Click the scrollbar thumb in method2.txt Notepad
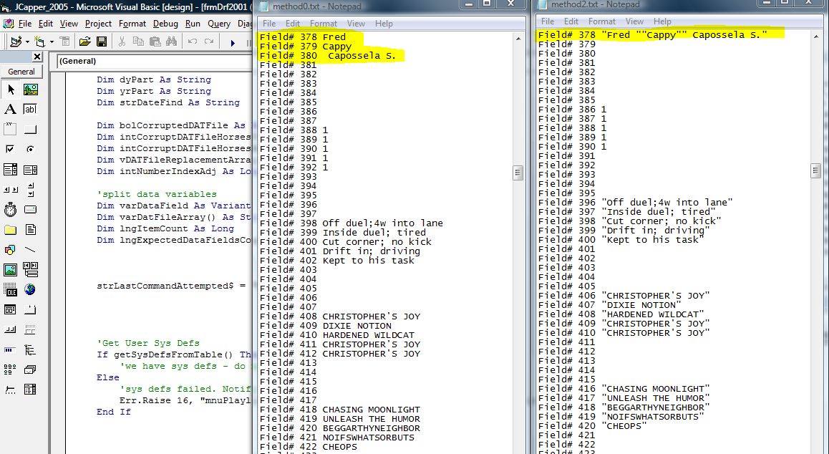 tap(815, 170)
